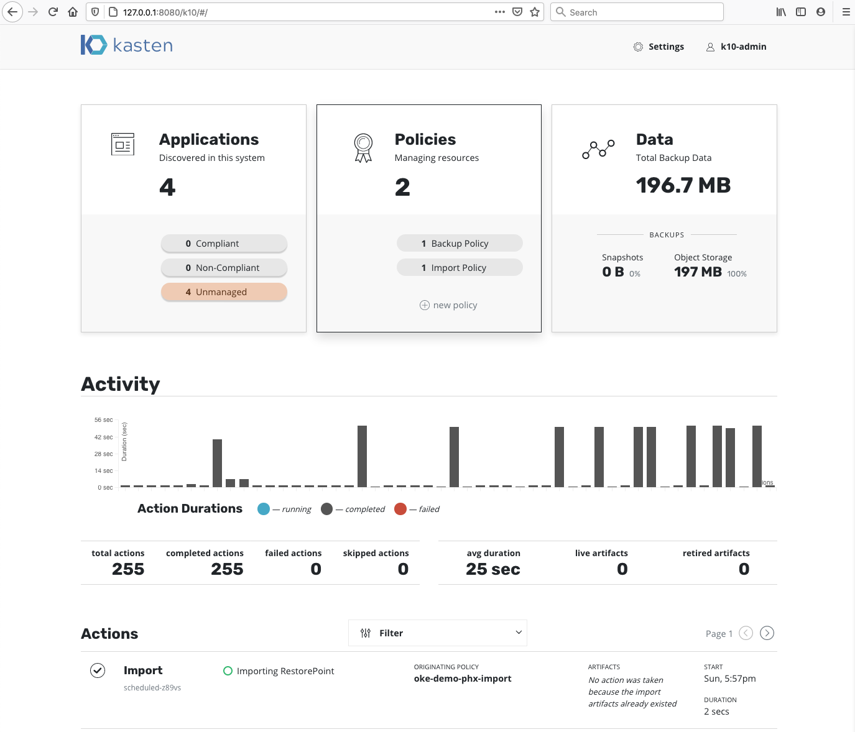Create a new policy
Screen dimensions: 855x732
pyautogui.click(x=448, y=304)
